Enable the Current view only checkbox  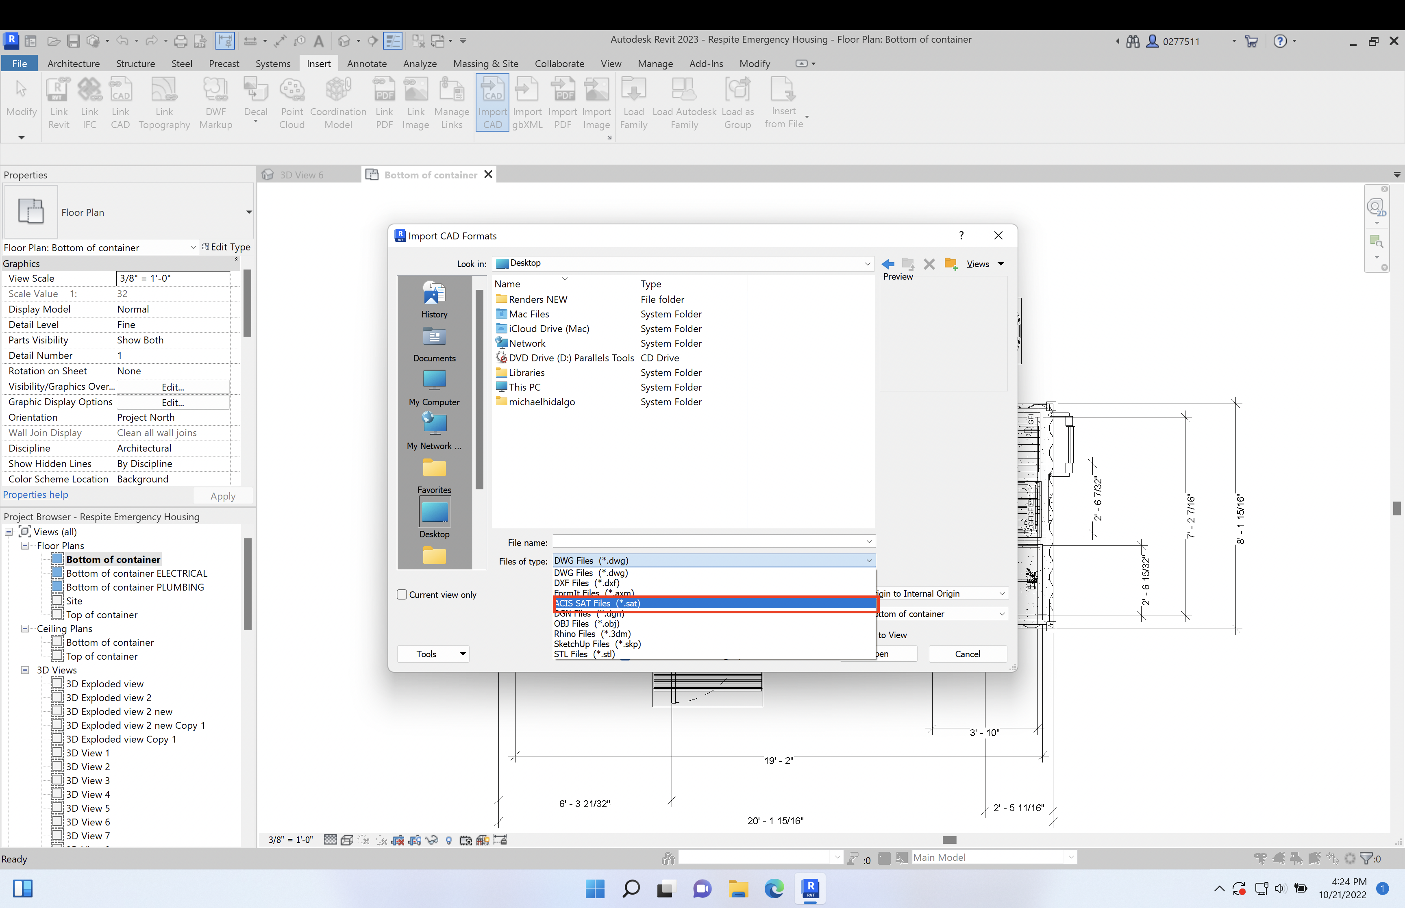point(402,595)
